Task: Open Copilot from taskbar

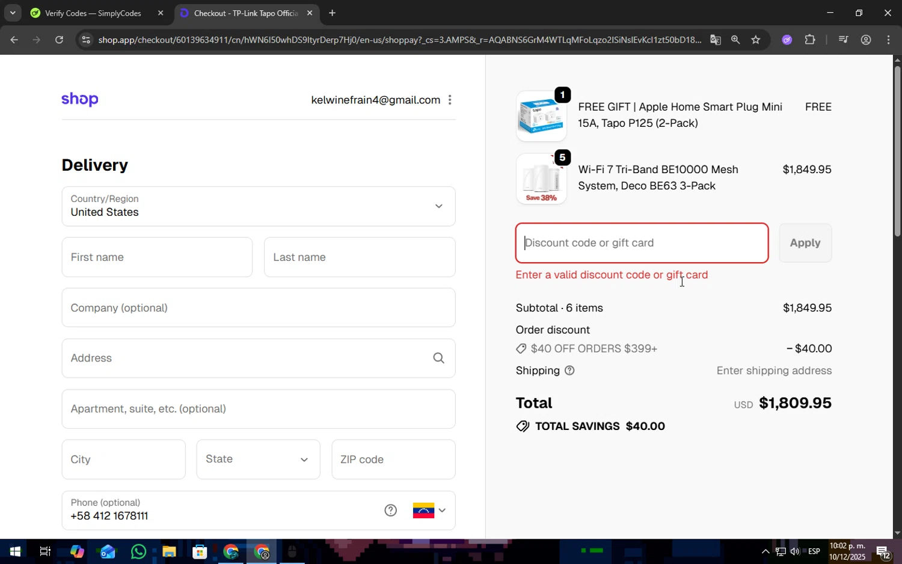Action: pos(77,551)
